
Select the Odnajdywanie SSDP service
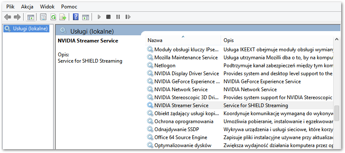[x=177, y=129]
